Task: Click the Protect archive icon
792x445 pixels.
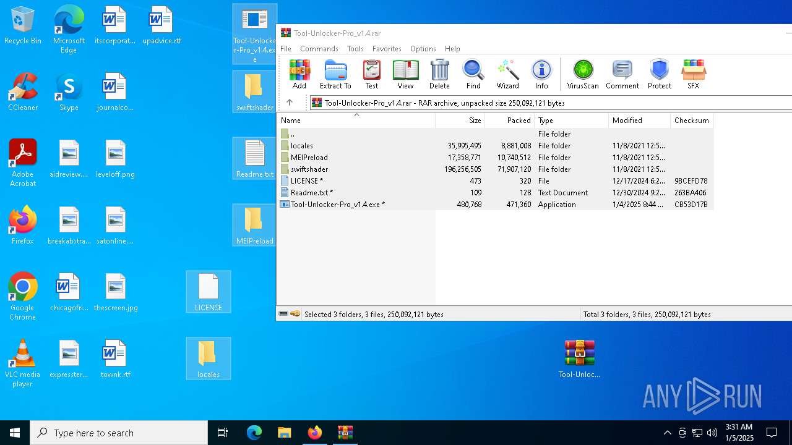Action: (x=660, y=75)
